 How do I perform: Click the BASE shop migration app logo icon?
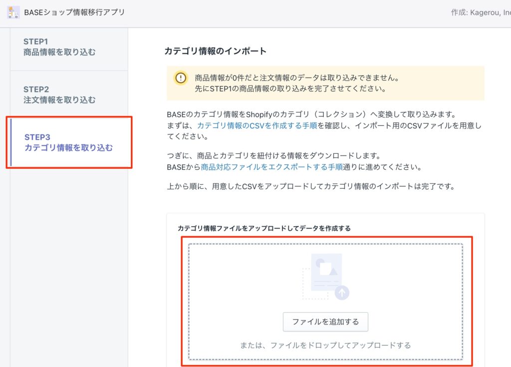(x=13, y=12)
